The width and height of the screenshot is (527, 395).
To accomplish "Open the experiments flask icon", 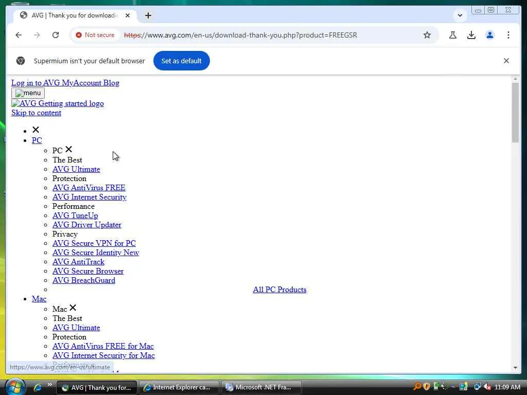I will (x=453, y=35).
